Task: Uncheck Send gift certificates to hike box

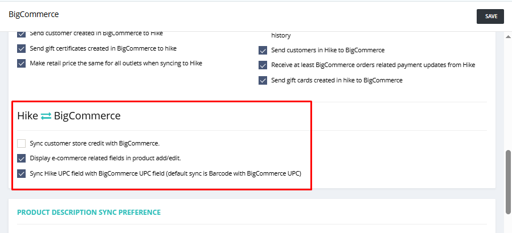Action: (x=21, y=48)
